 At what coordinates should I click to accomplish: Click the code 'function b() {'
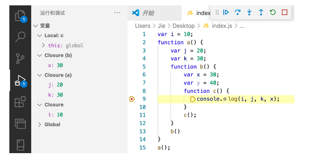point(194,67)
